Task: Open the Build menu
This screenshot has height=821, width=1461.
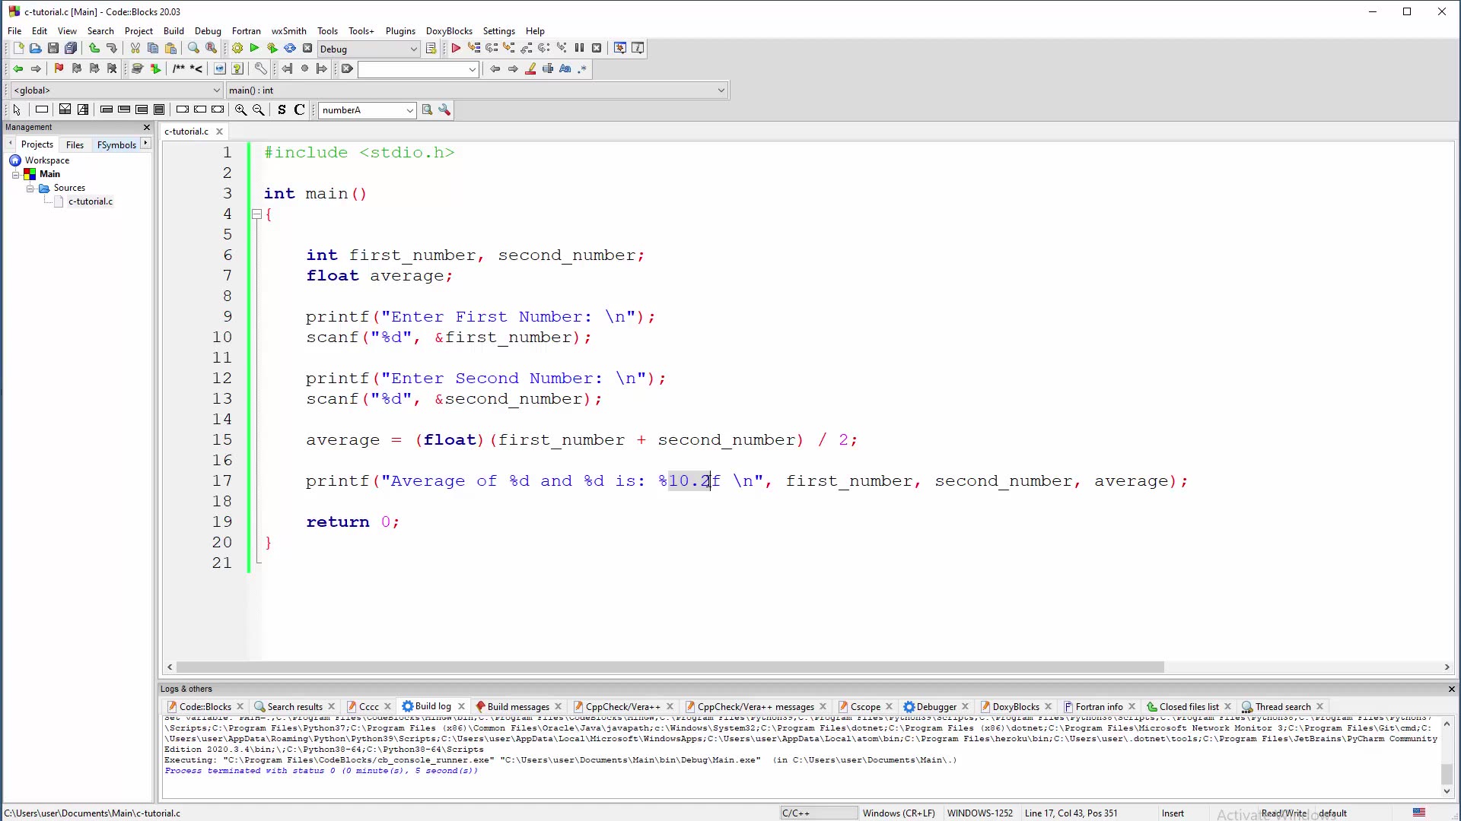Action: 173,31
